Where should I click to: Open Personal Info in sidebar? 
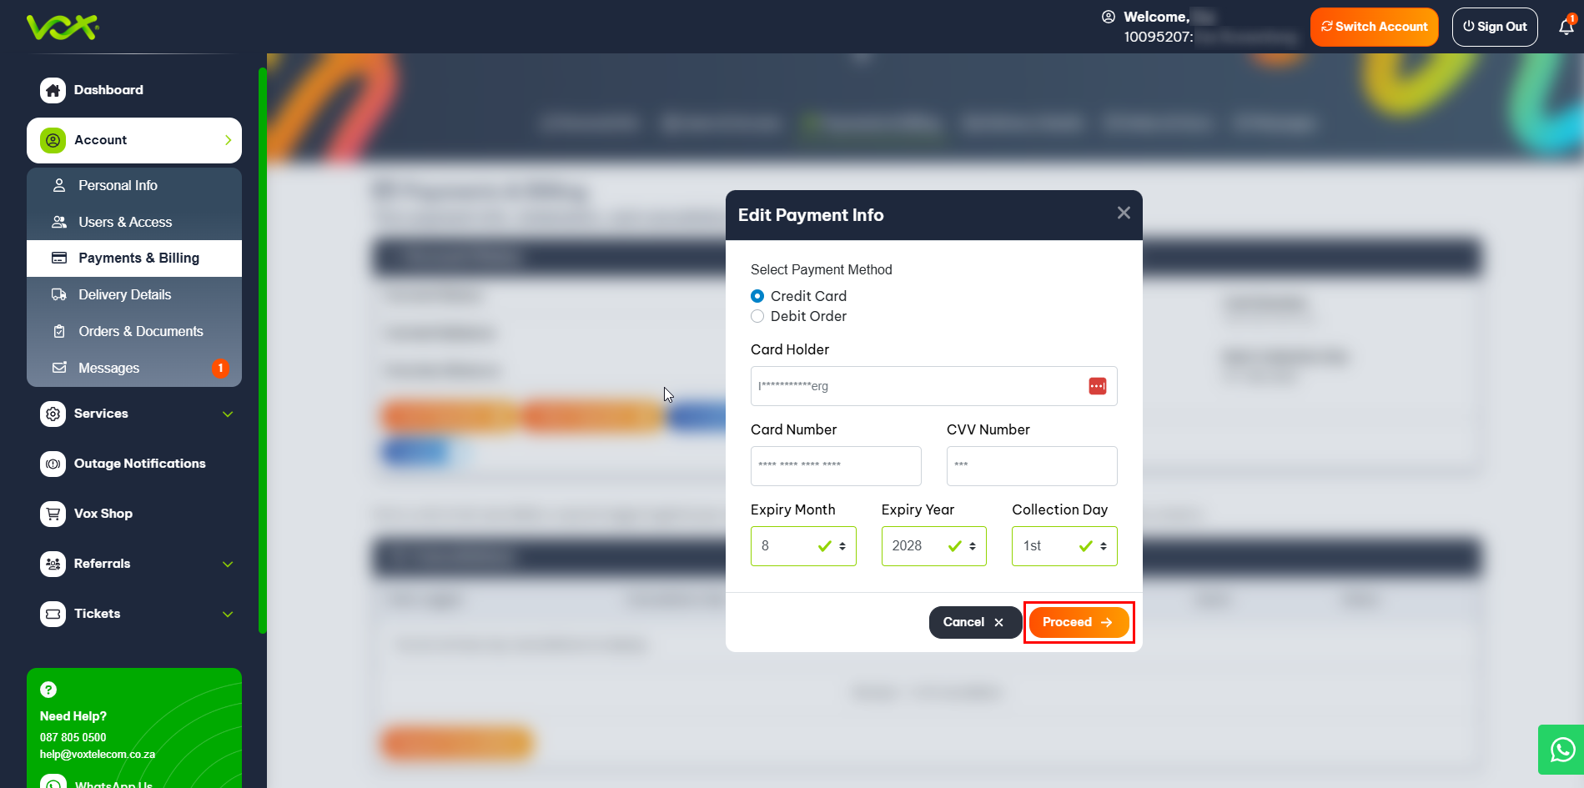[118, 185]
